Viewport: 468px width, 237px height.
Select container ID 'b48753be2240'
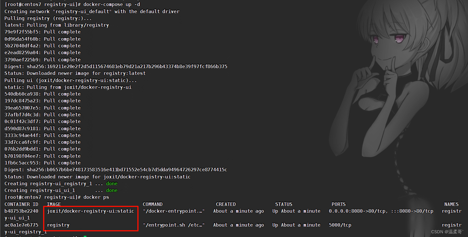(21, 211)
